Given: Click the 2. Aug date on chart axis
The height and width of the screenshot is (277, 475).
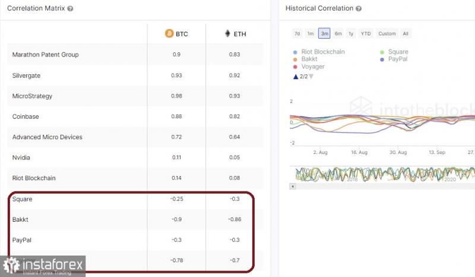Looking at the screenshot, I should (x=320, y=152).
